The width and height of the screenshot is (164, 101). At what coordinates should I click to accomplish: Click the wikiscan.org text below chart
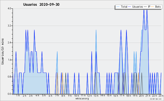(x=82, y=99)
